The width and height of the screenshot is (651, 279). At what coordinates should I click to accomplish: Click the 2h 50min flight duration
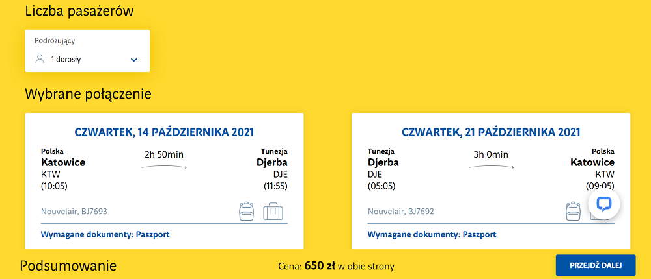(164, 155)
